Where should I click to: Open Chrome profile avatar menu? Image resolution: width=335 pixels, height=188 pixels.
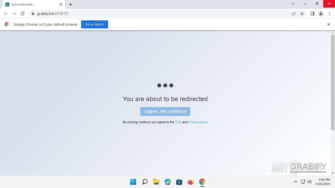coord(321,14)
